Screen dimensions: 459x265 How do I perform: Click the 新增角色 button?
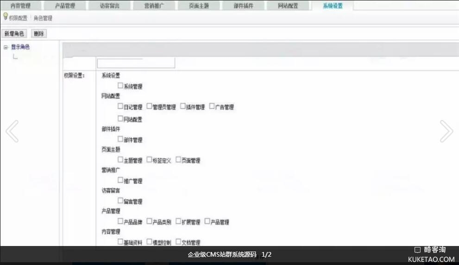(x=14, y=34)
